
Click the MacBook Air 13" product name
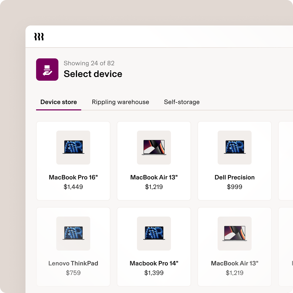[x=154, y=177]
